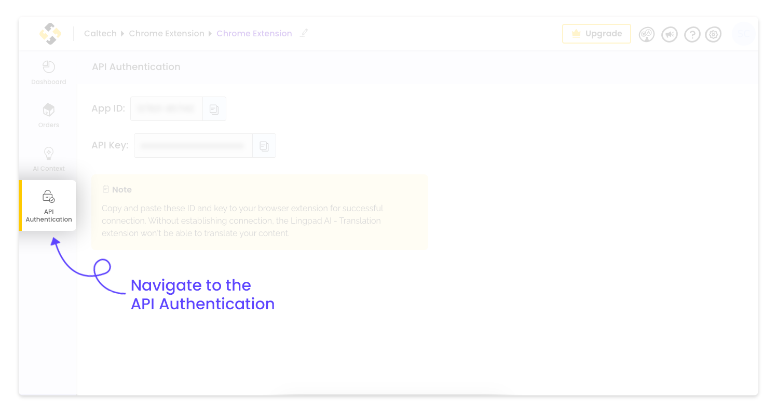Click the Lingpad logo
Viewport: 777px width, 412px height.
(50, 34)
